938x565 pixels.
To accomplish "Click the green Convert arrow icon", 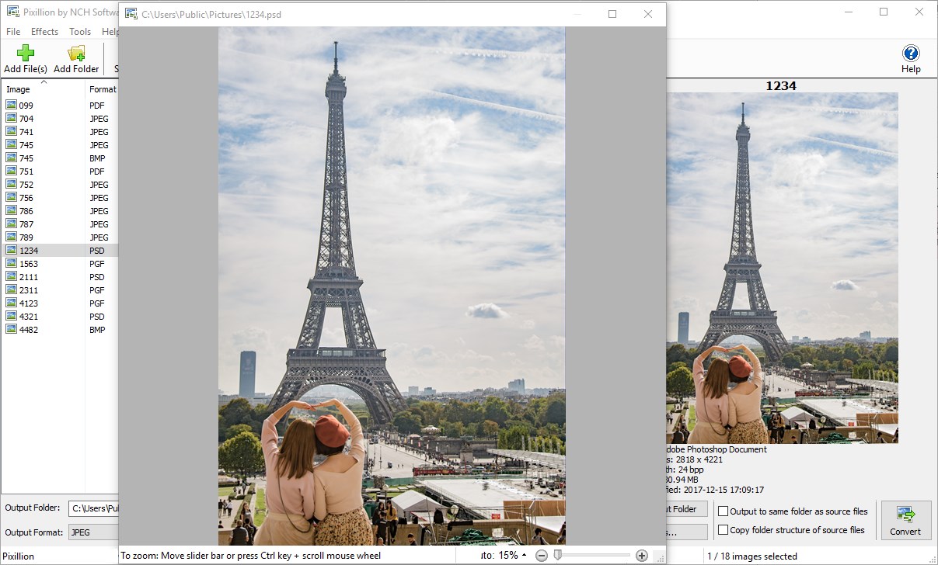I will coord(905,514).
